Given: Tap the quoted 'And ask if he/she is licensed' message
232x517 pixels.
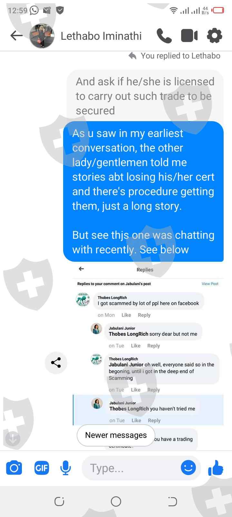Looking at the screenshot, I should (145, 96).
